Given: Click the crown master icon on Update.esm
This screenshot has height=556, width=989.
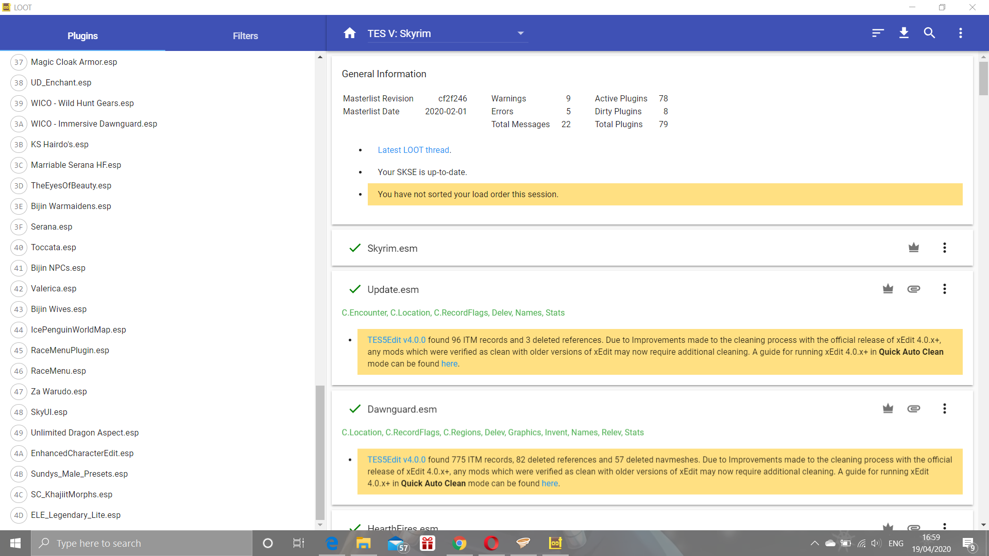Looking at the screenshot, I should point(888,289).
